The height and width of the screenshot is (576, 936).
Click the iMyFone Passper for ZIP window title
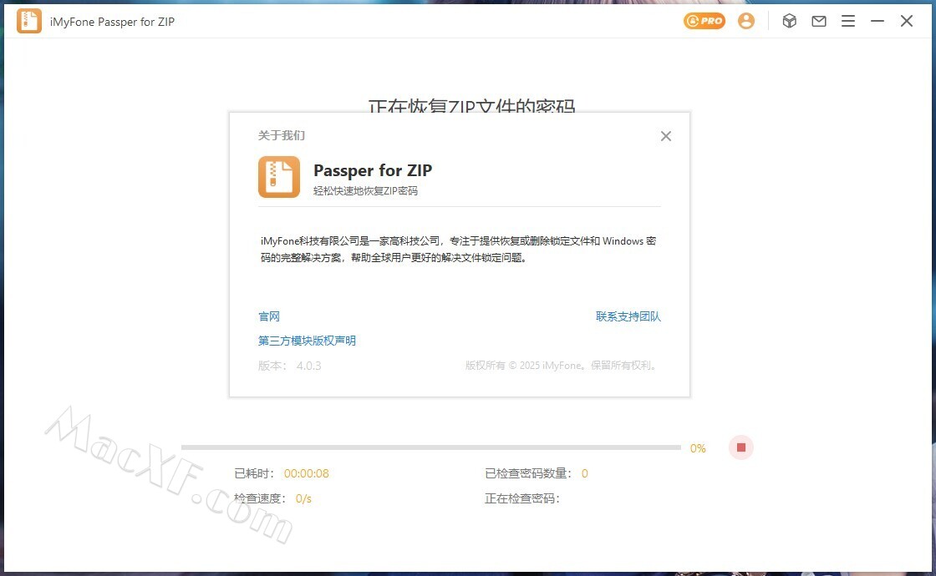coord(112,22)
